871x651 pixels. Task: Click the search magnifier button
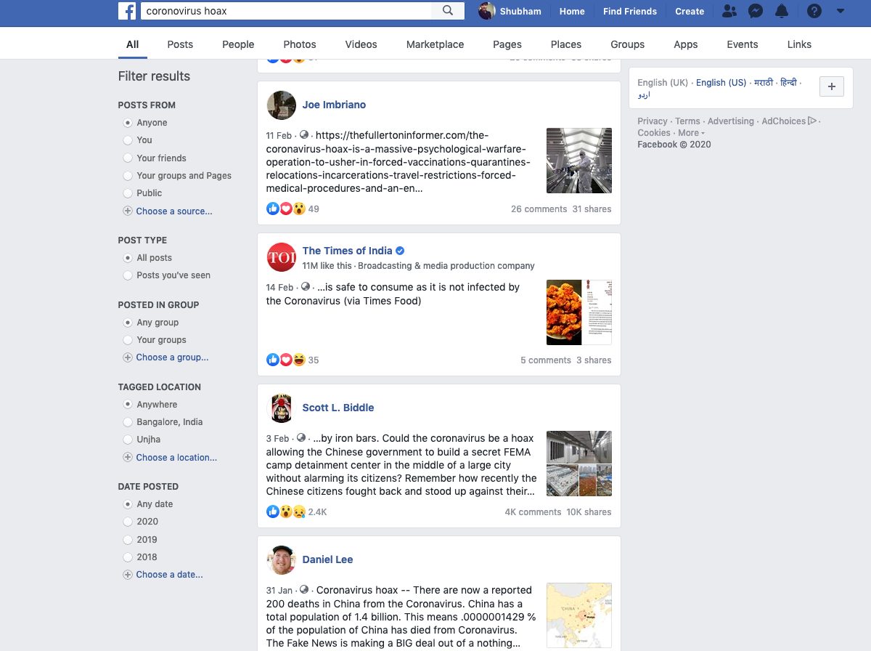click(448, 11)
